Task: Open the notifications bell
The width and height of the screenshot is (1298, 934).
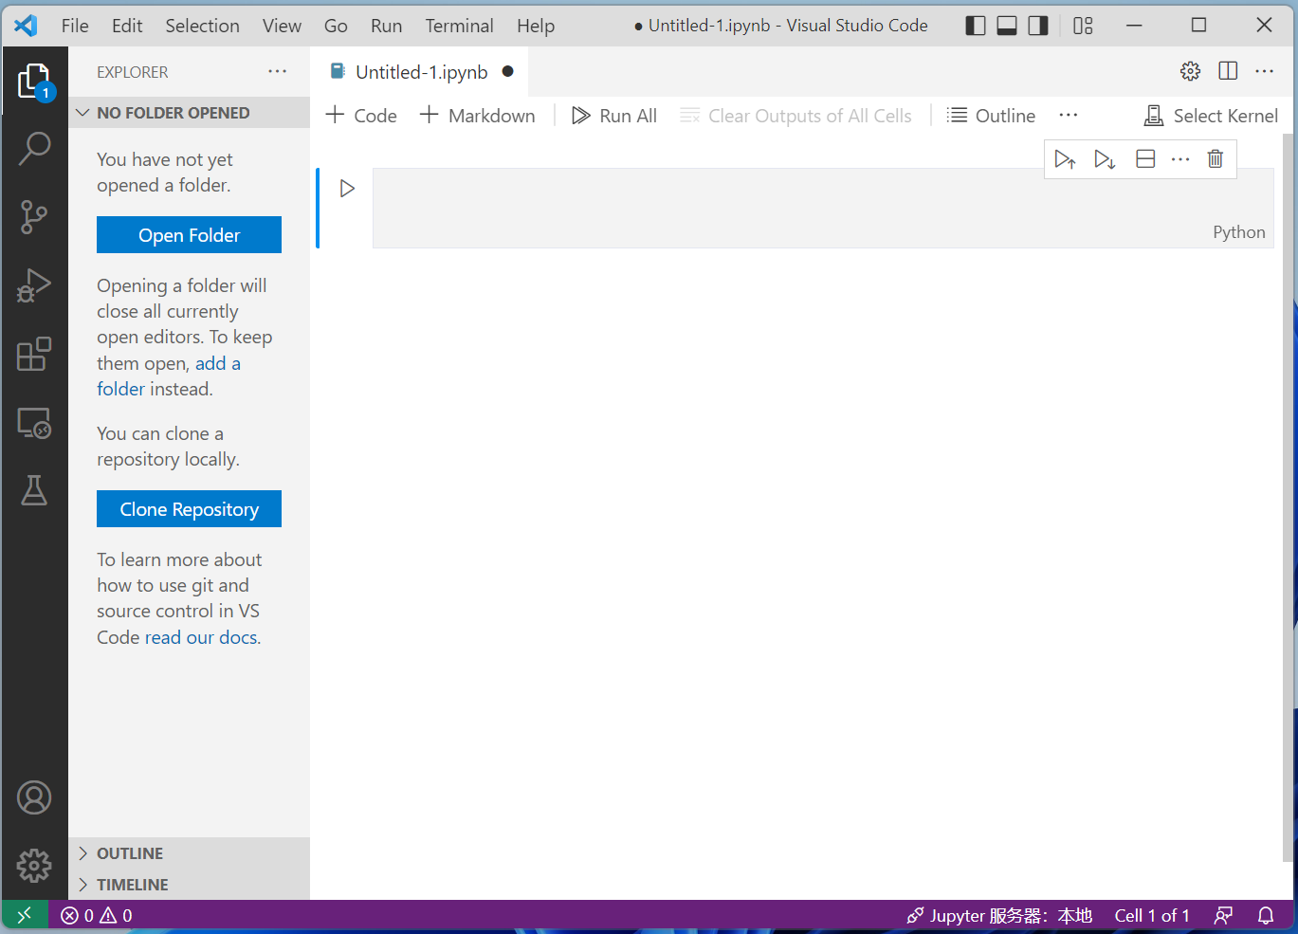Action: coord(1266,915)
